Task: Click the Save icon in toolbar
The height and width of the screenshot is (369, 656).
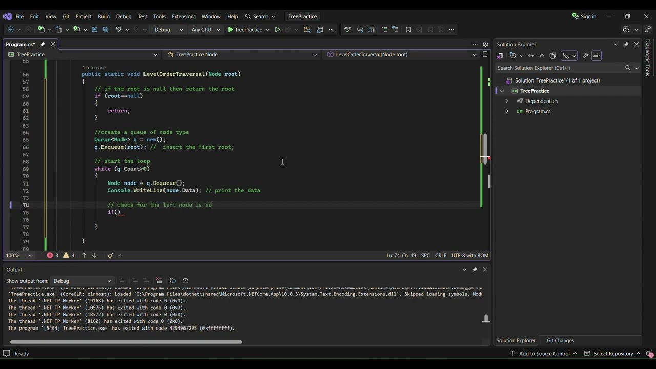Action: pos(94,30)
